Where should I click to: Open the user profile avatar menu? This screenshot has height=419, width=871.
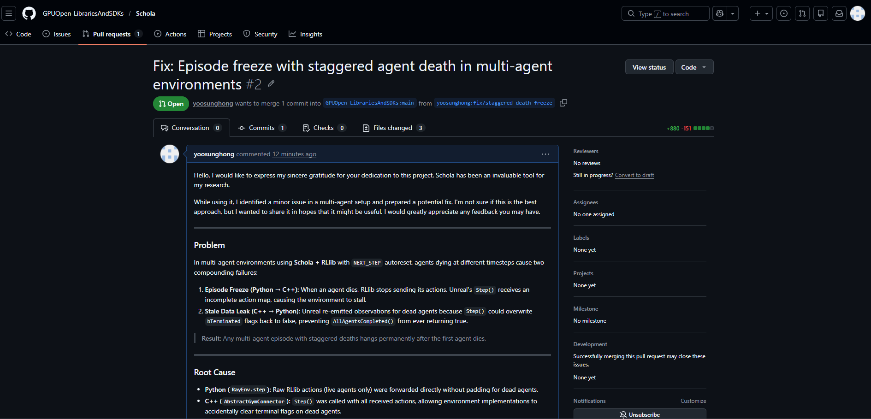click(857, 13)
